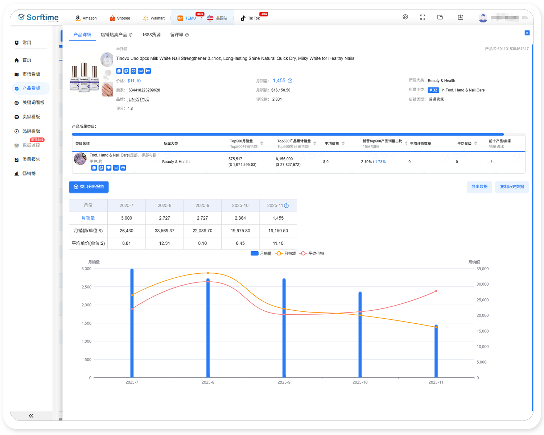
Task: Toggle 月销量 series in chart legend
Action: (261, 253)
